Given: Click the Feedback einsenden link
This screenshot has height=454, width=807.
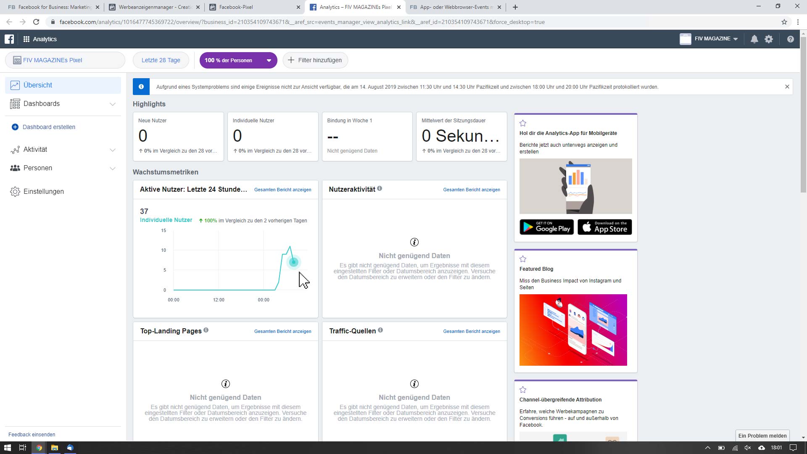Looking at the screenshot, I should point(32,435).
